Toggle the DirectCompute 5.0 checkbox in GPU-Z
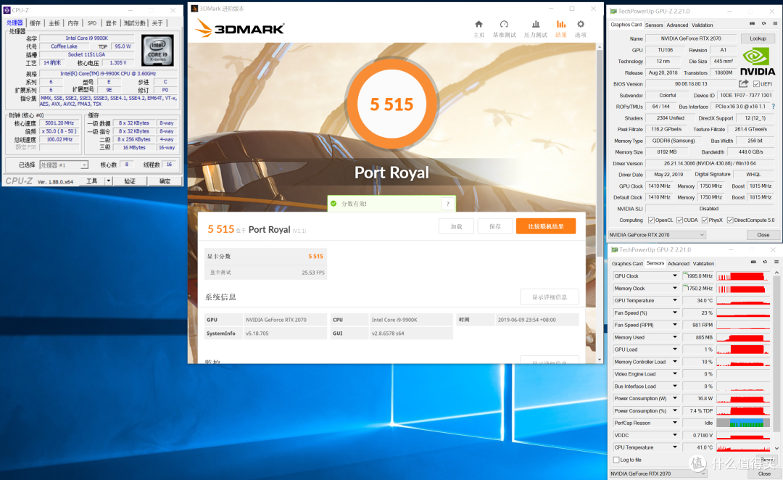This screenshot has height=480, width=783. [x=729, y=220]
